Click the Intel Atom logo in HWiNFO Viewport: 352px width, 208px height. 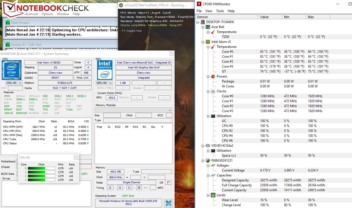point(12,70)
